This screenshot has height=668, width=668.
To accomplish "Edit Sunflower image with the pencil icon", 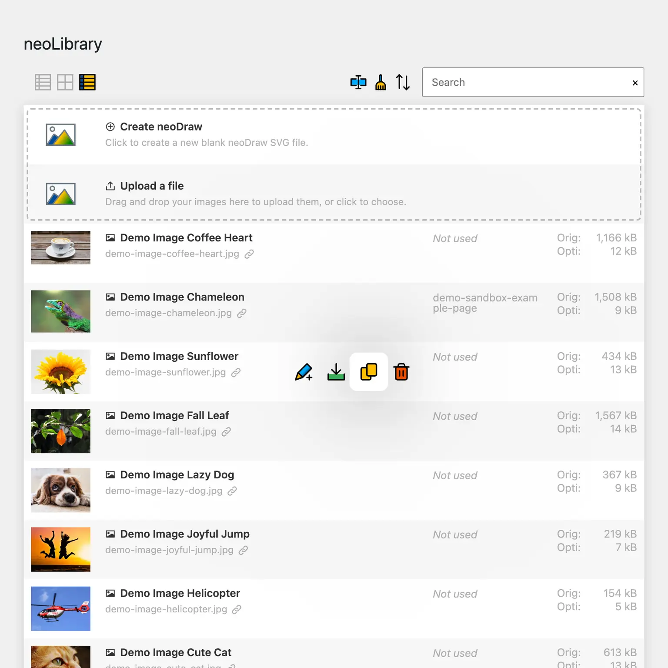I will tap(304, 372).
